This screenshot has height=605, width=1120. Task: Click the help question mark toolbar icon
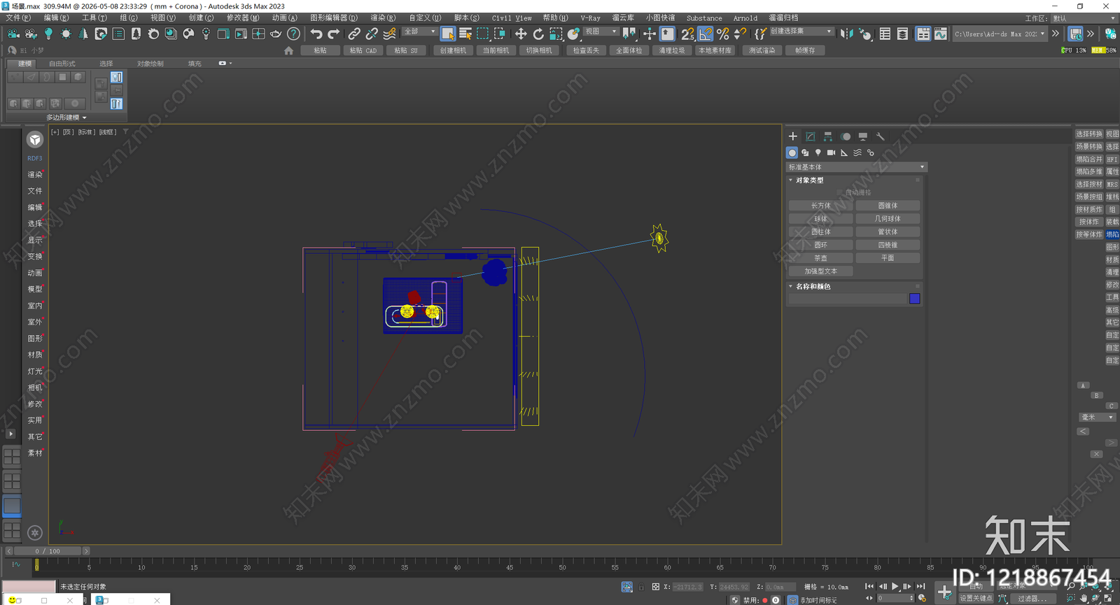(x=294, y=34)
